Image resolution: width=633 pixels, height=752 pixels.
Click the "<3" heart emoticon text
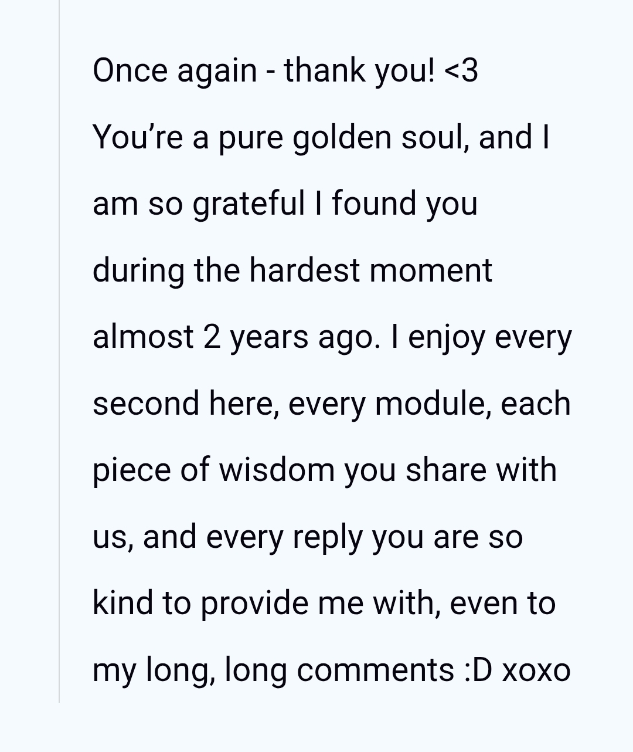point(461,71)
